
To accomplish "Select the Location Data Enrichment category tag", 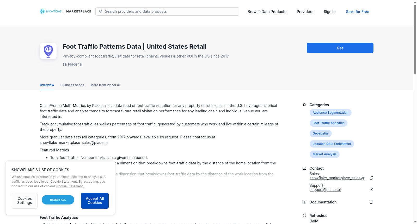I will [332, 144].
